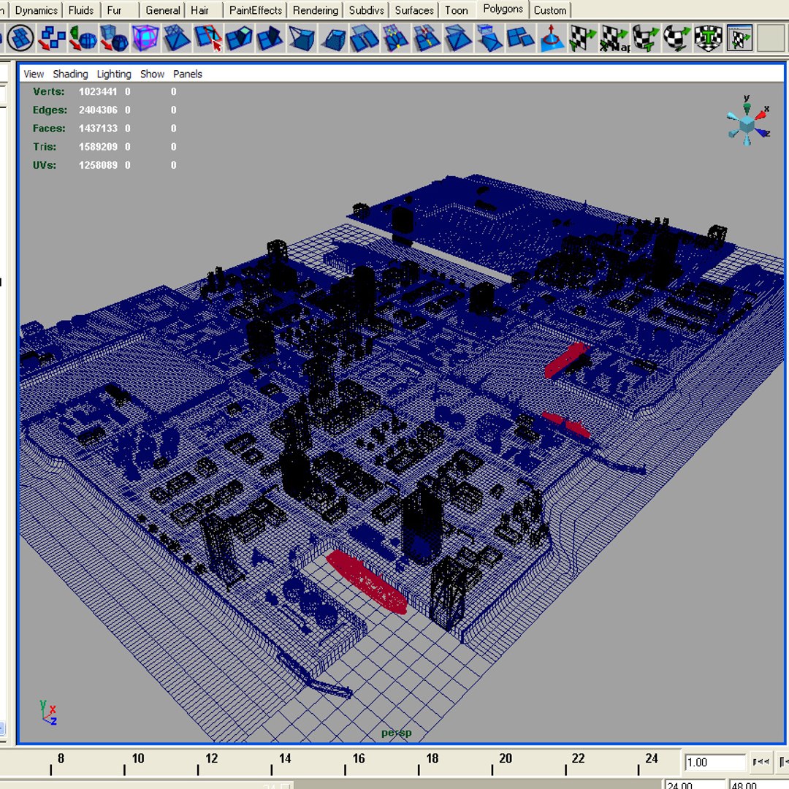Click the box-over-triangles extract icon

(x=489, y=38)
